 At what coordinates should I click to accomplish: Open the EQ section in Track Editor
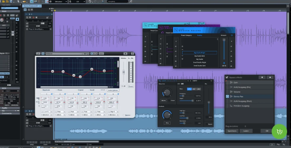pos(10,111)
